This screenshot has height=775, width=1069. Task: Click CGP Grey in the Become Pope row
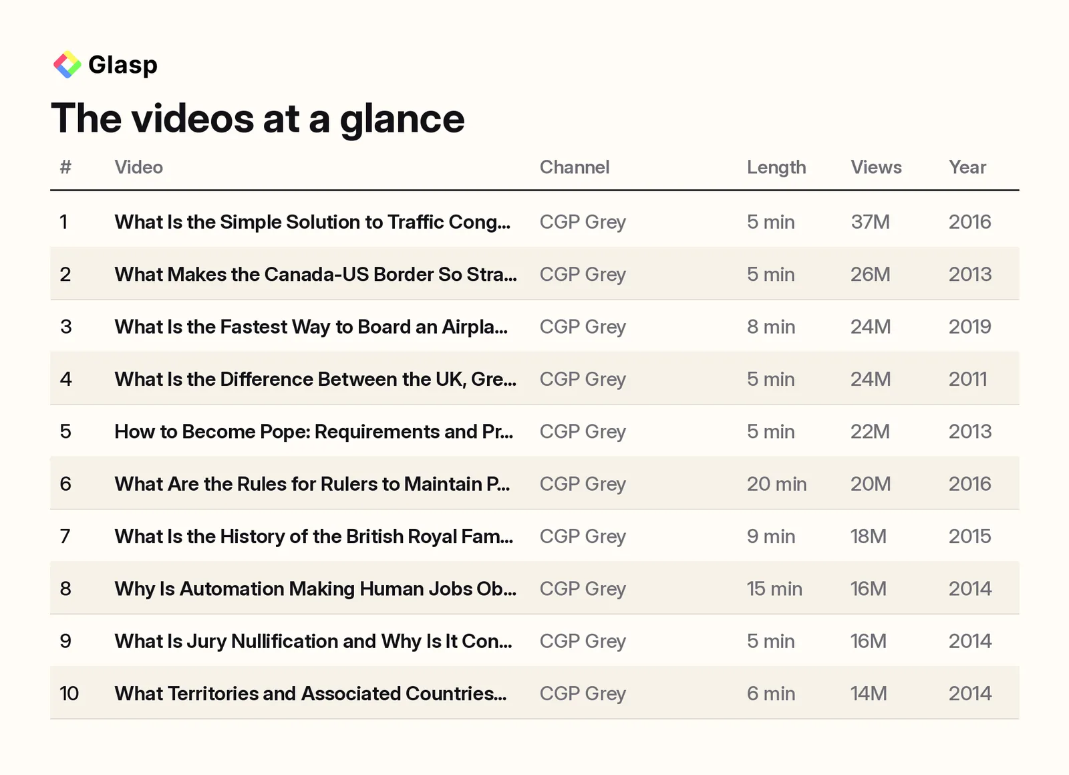[x=583, y=432]
